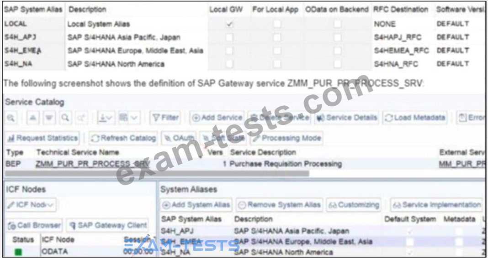Select 'SAP S/4HANA Europe, Middle East, Asia' in System Aliases
Image resolution: width=488 pixels, height=258 pixels.
tap(303, 242)
